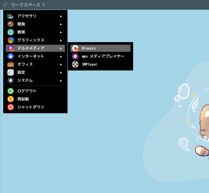Expand the 開発 submenu arrow

pos(61,24)
